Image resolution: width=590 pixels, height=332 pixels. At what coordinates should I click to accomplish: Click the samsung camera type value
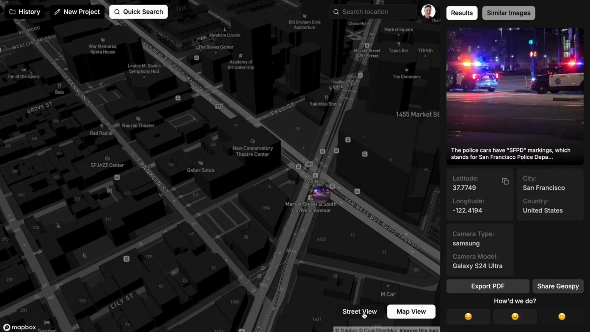[x=466, y=243]
